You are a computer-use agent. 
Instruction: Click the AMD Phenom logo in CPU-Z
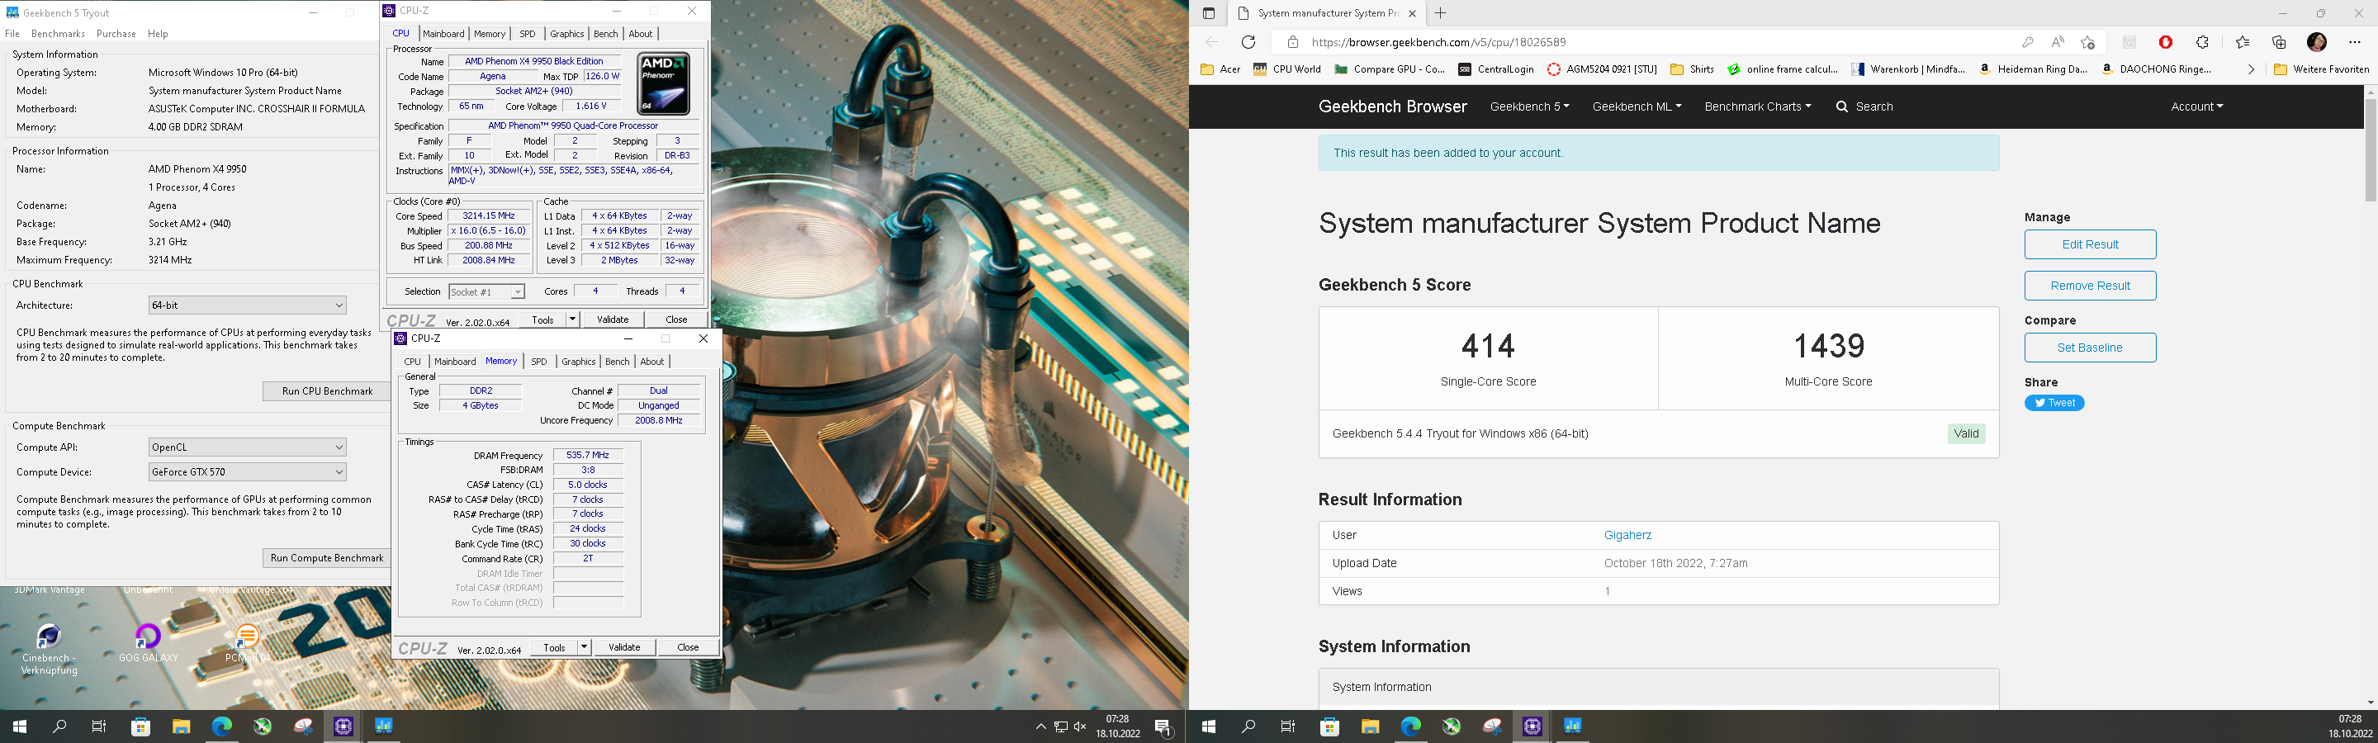pyautogui.click(x=664, y=83)
